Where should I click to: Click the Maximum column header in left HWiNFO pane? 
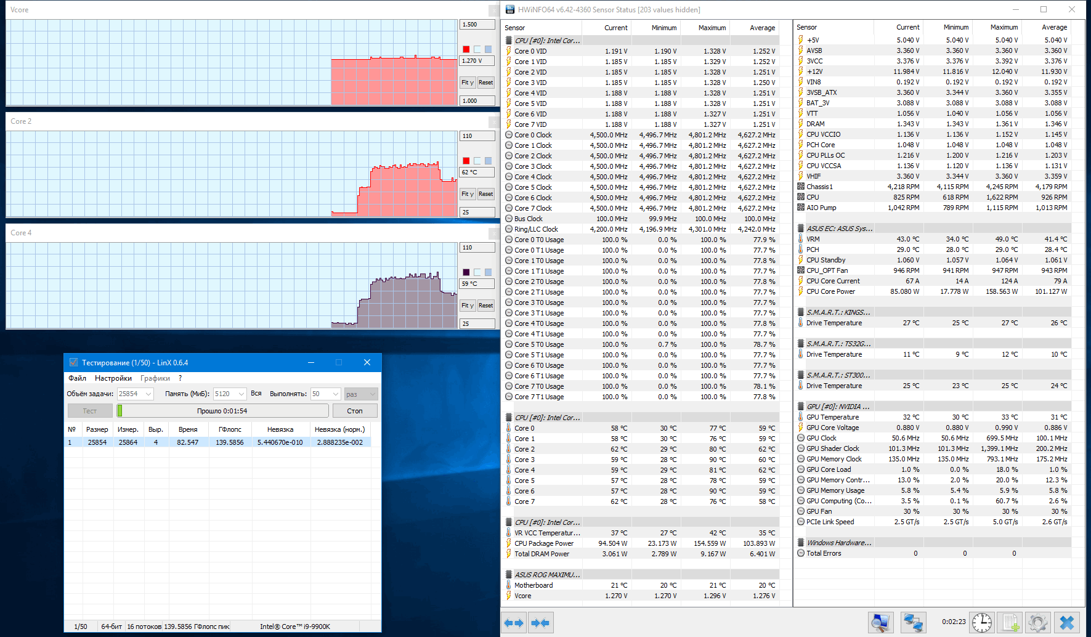(705, 28)
